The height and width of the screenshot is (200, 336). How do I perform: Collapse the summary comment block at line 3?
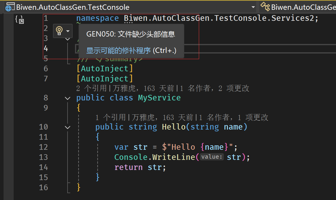[x=68, y=39]
